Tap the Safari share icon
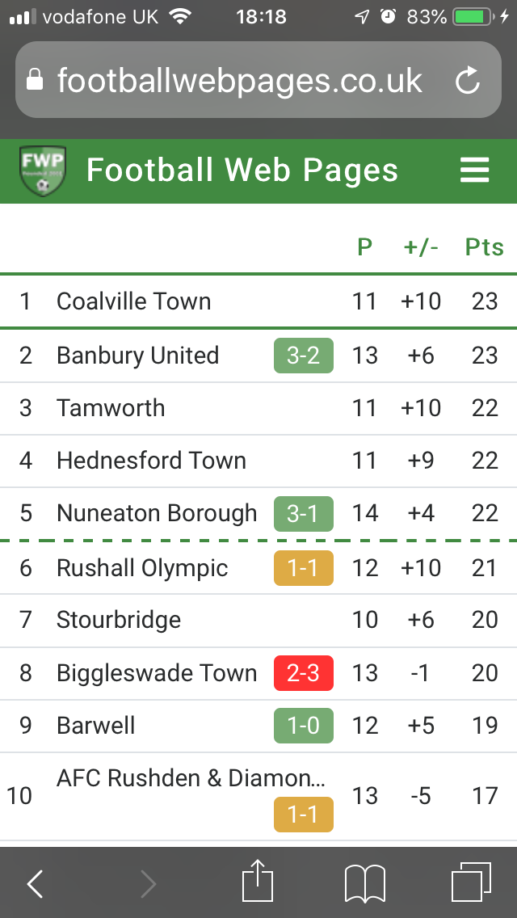 pyautogui.click(x=258, y=882)
